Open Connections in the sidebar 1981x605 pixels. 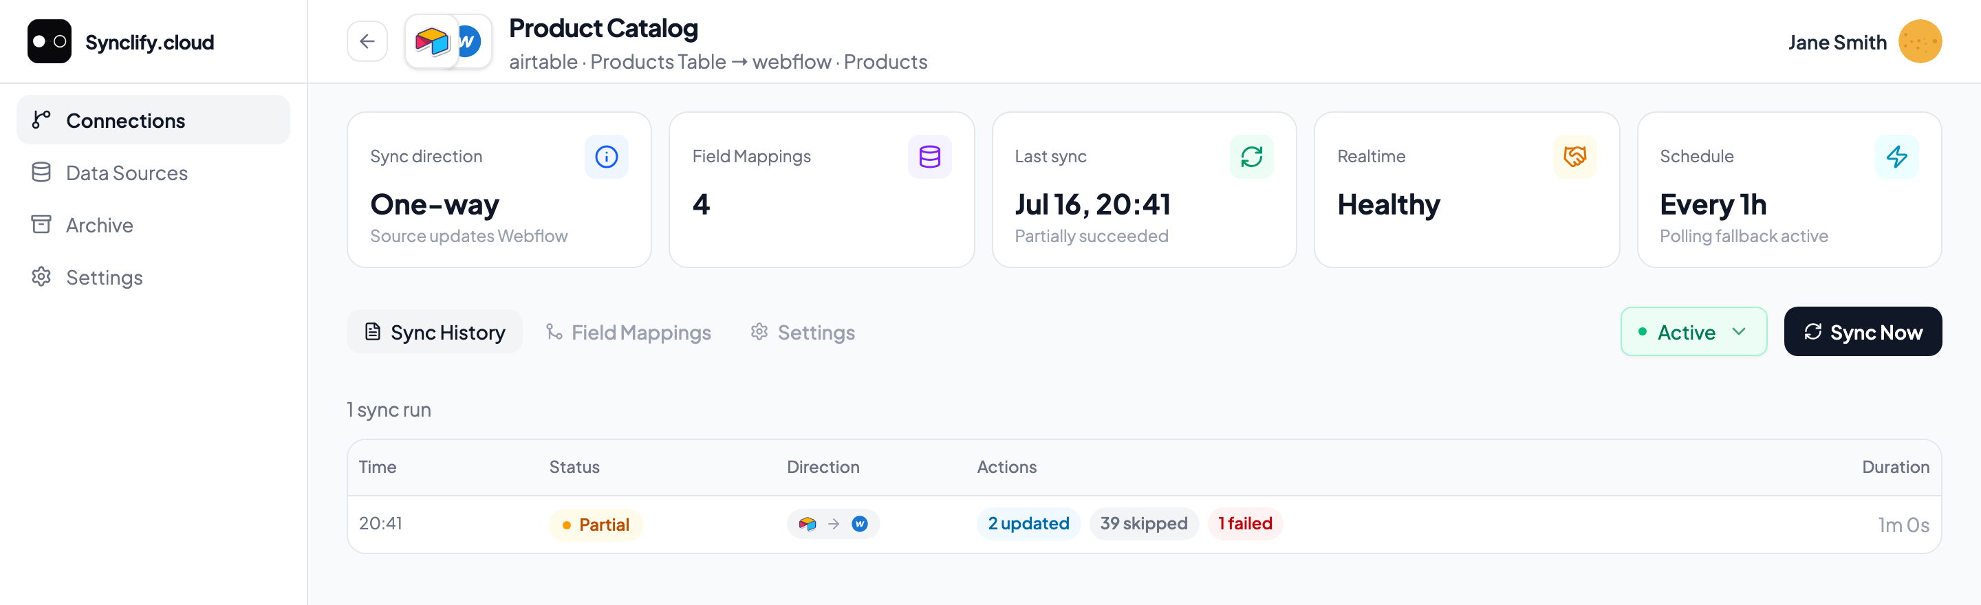pos(153,120)
